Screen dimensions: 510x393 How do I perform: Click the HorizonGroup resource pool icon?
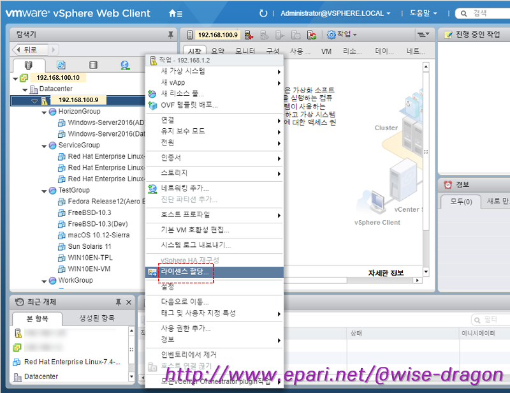coord(52,112)
